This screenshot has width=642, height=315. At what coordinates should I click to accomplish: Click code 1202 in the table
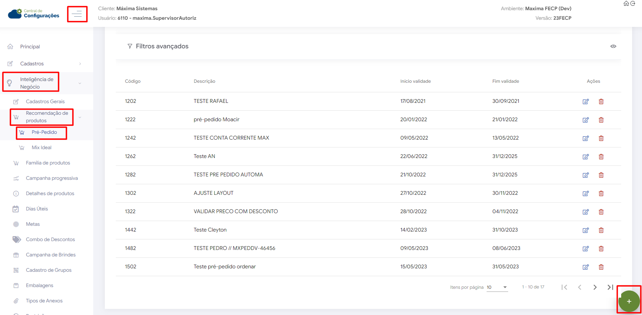(x=130, y=101)
